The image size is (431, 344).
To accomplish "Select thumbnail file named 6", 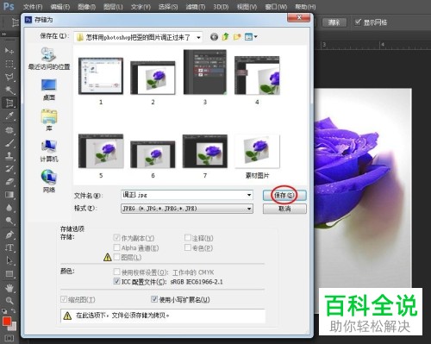I will 153,159.
